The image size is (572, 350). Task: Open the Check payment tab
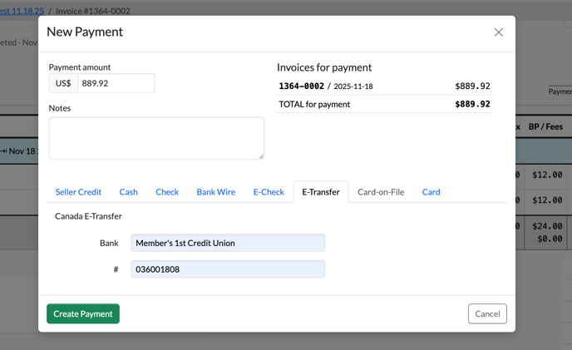click(x=167, y=192)
